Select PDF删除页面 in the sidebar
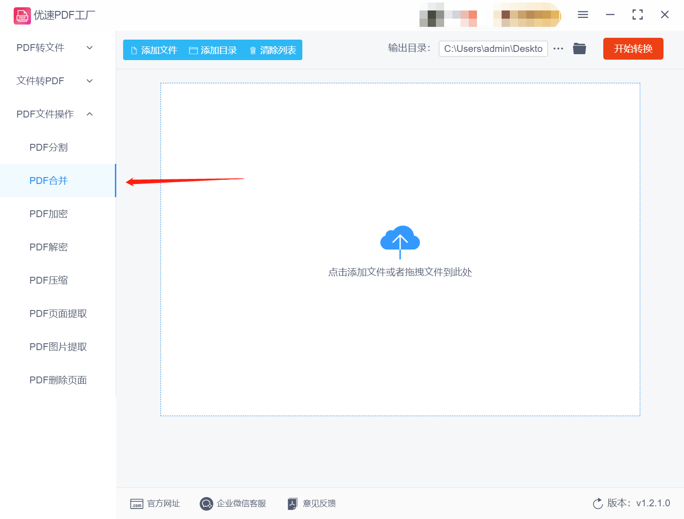This screenshot has width=684, height=519. (x=58, y=380)
